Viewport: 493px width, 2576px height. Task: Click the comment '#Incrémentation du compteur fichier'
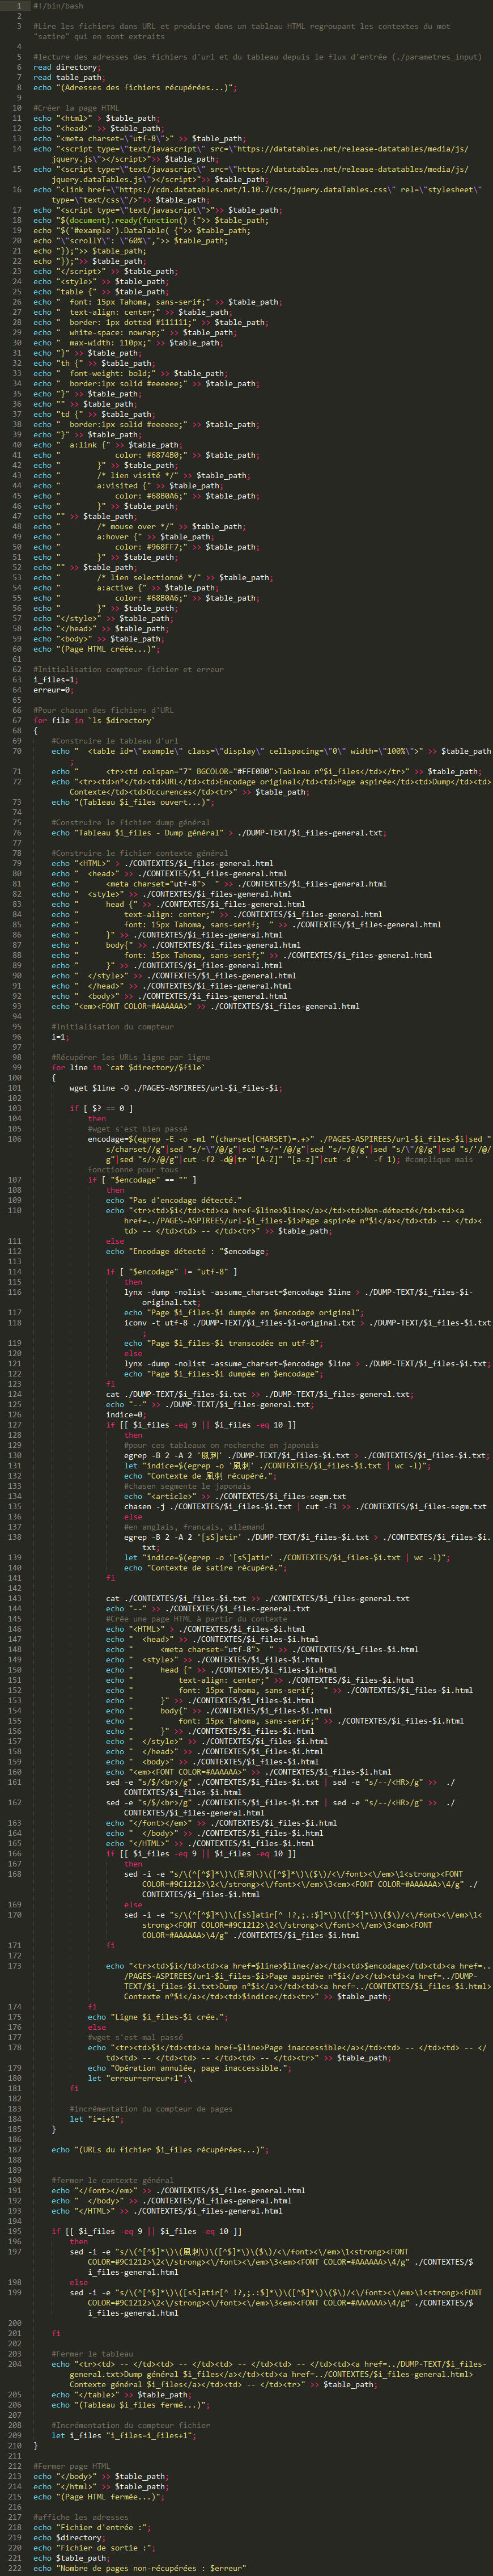[x=131, y=2425]
